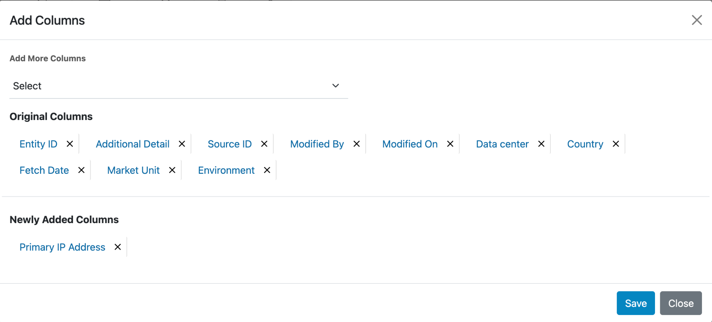Remove the Environment column
Screen dimensions: 712x322
click(x=267, y=170)
